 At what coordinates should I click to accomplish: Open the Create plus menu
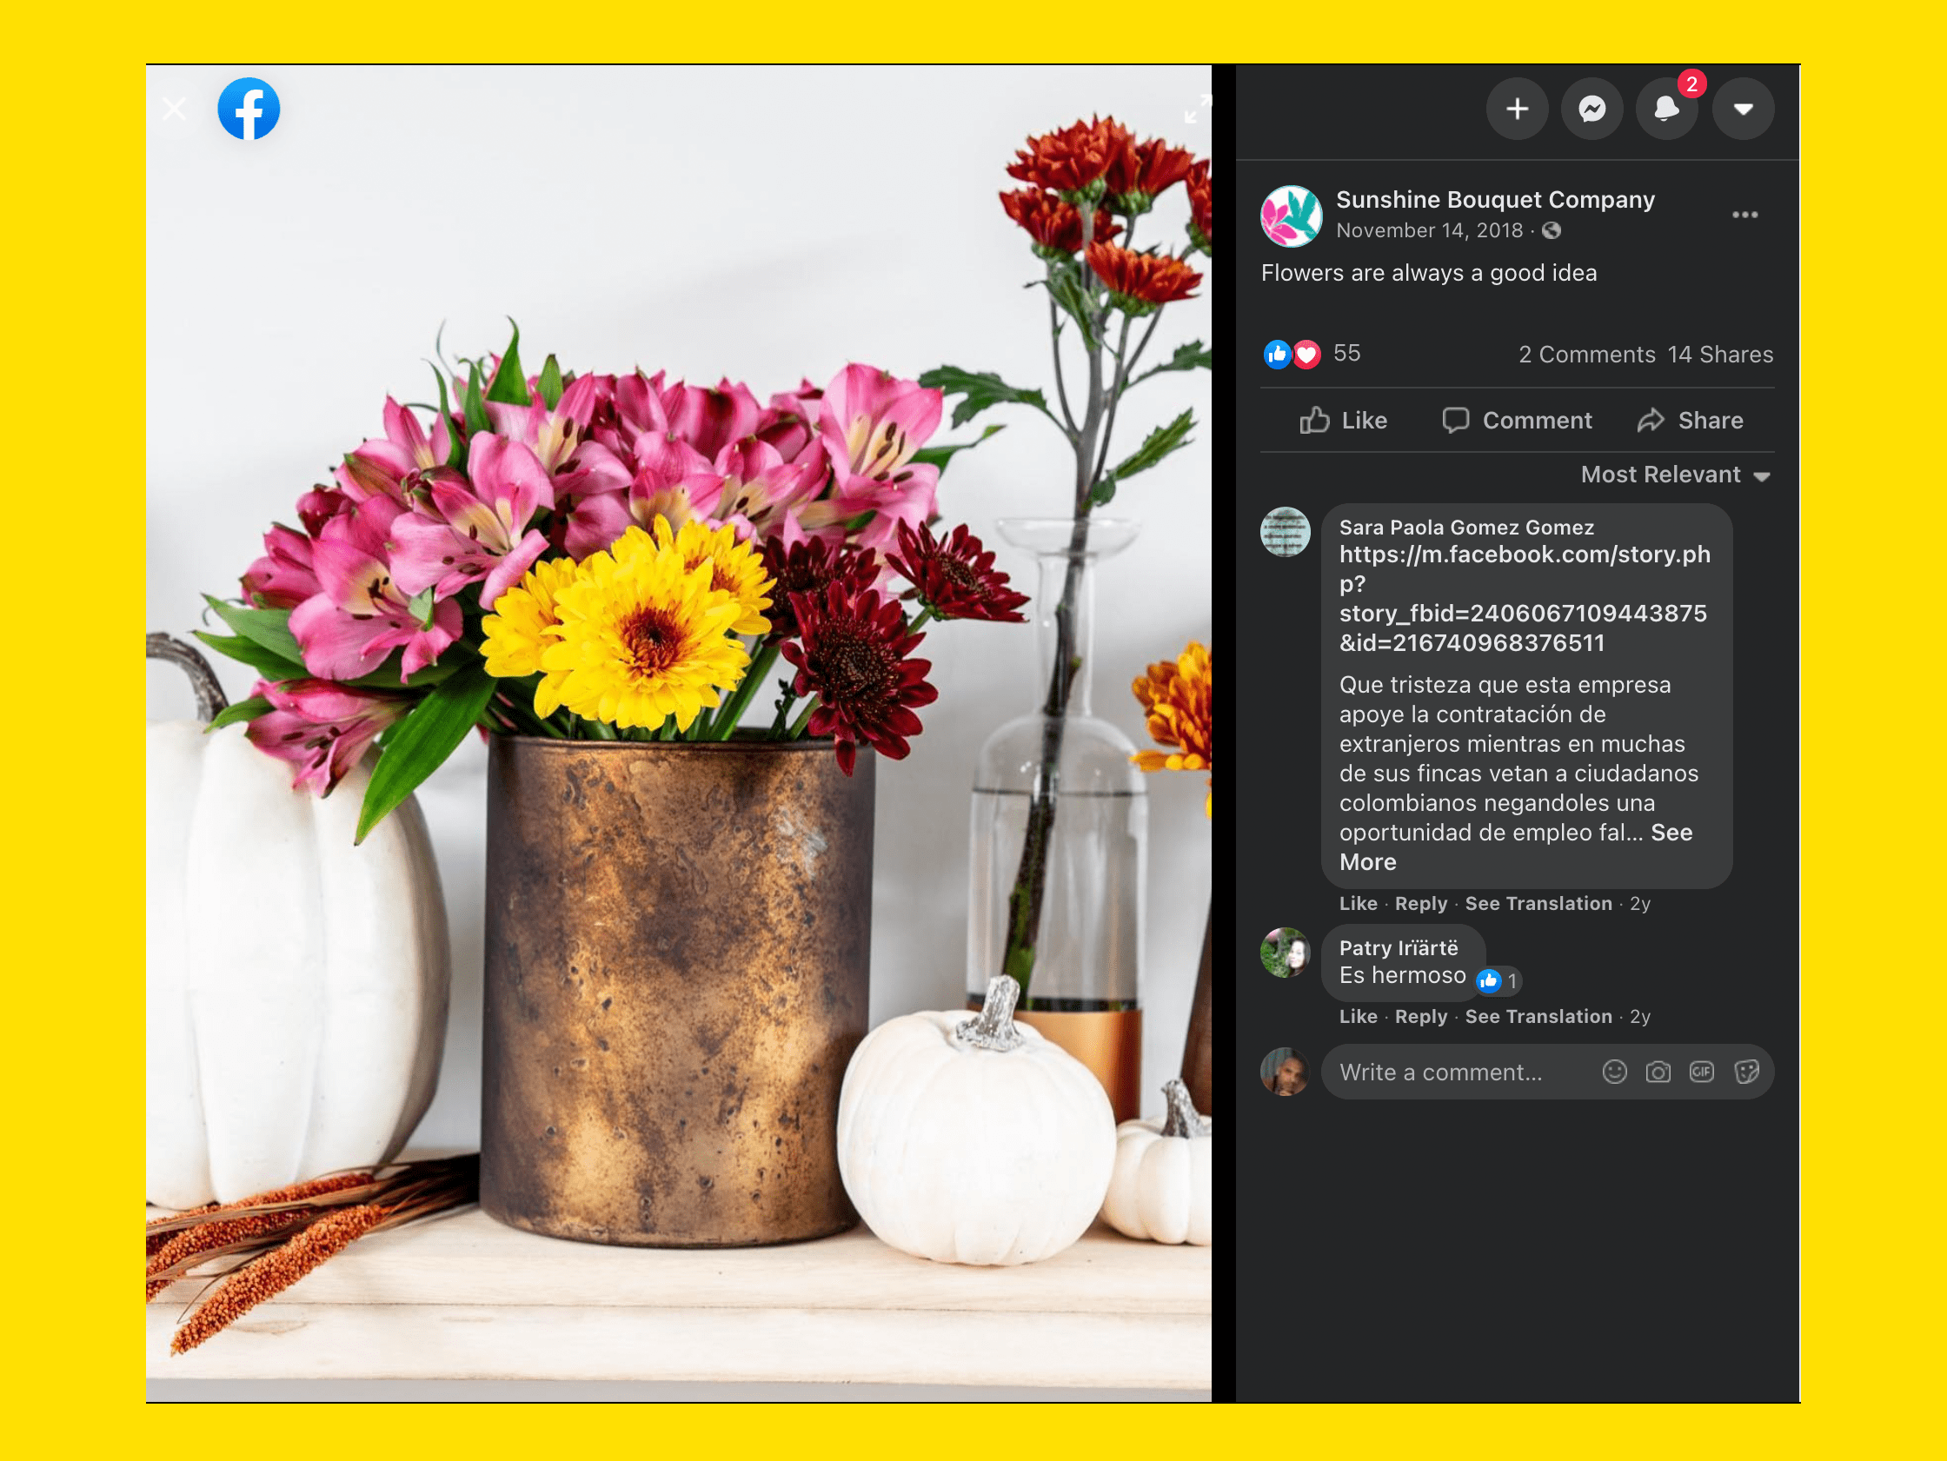click(x=1517, y=110)
